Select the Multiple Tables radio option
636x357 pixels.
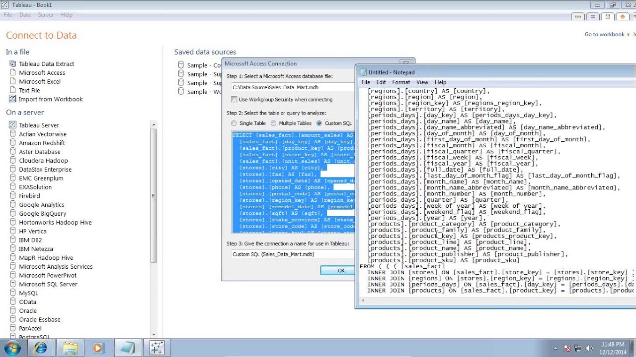click(x=274, y=123)
